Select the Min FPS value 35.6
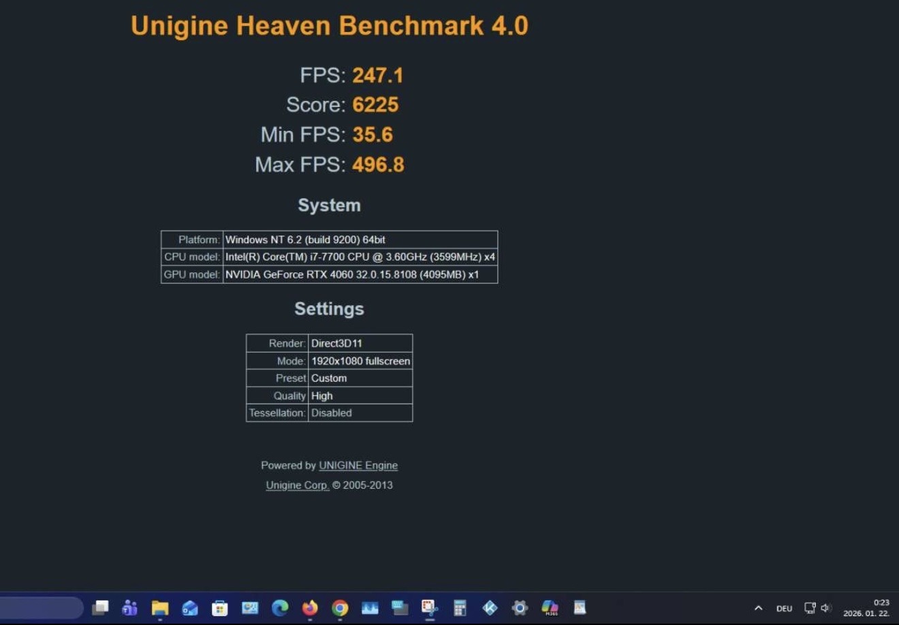This screenshot has width=899, height=625. [373, 135]
